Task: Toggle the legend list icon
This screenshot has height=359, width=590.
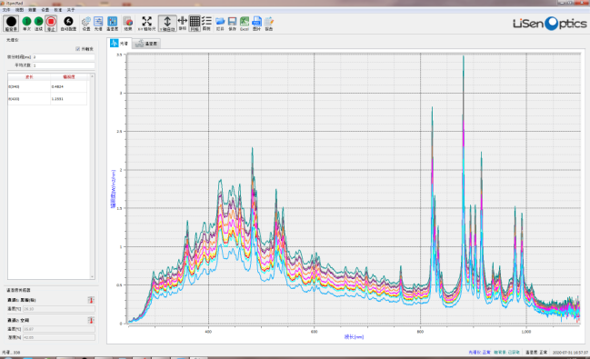Action: (x=206, y=23)
